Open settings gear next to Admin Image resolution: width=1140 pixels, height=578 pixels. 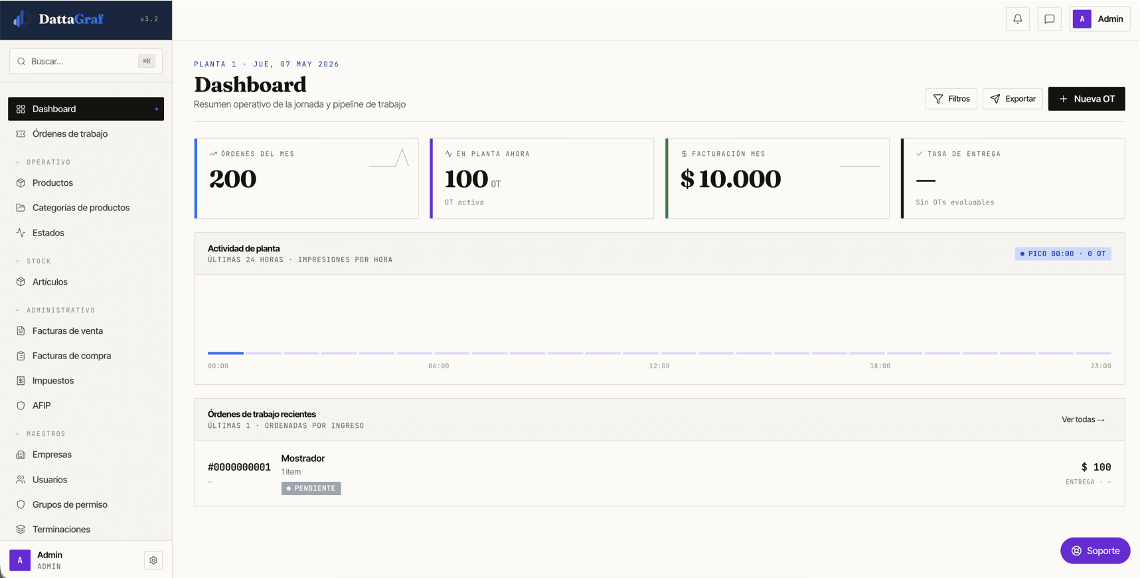(x=153, y=560)
